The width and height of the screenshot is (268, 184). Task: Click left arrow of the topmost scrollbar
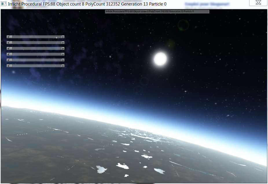(x=8, y=37)
